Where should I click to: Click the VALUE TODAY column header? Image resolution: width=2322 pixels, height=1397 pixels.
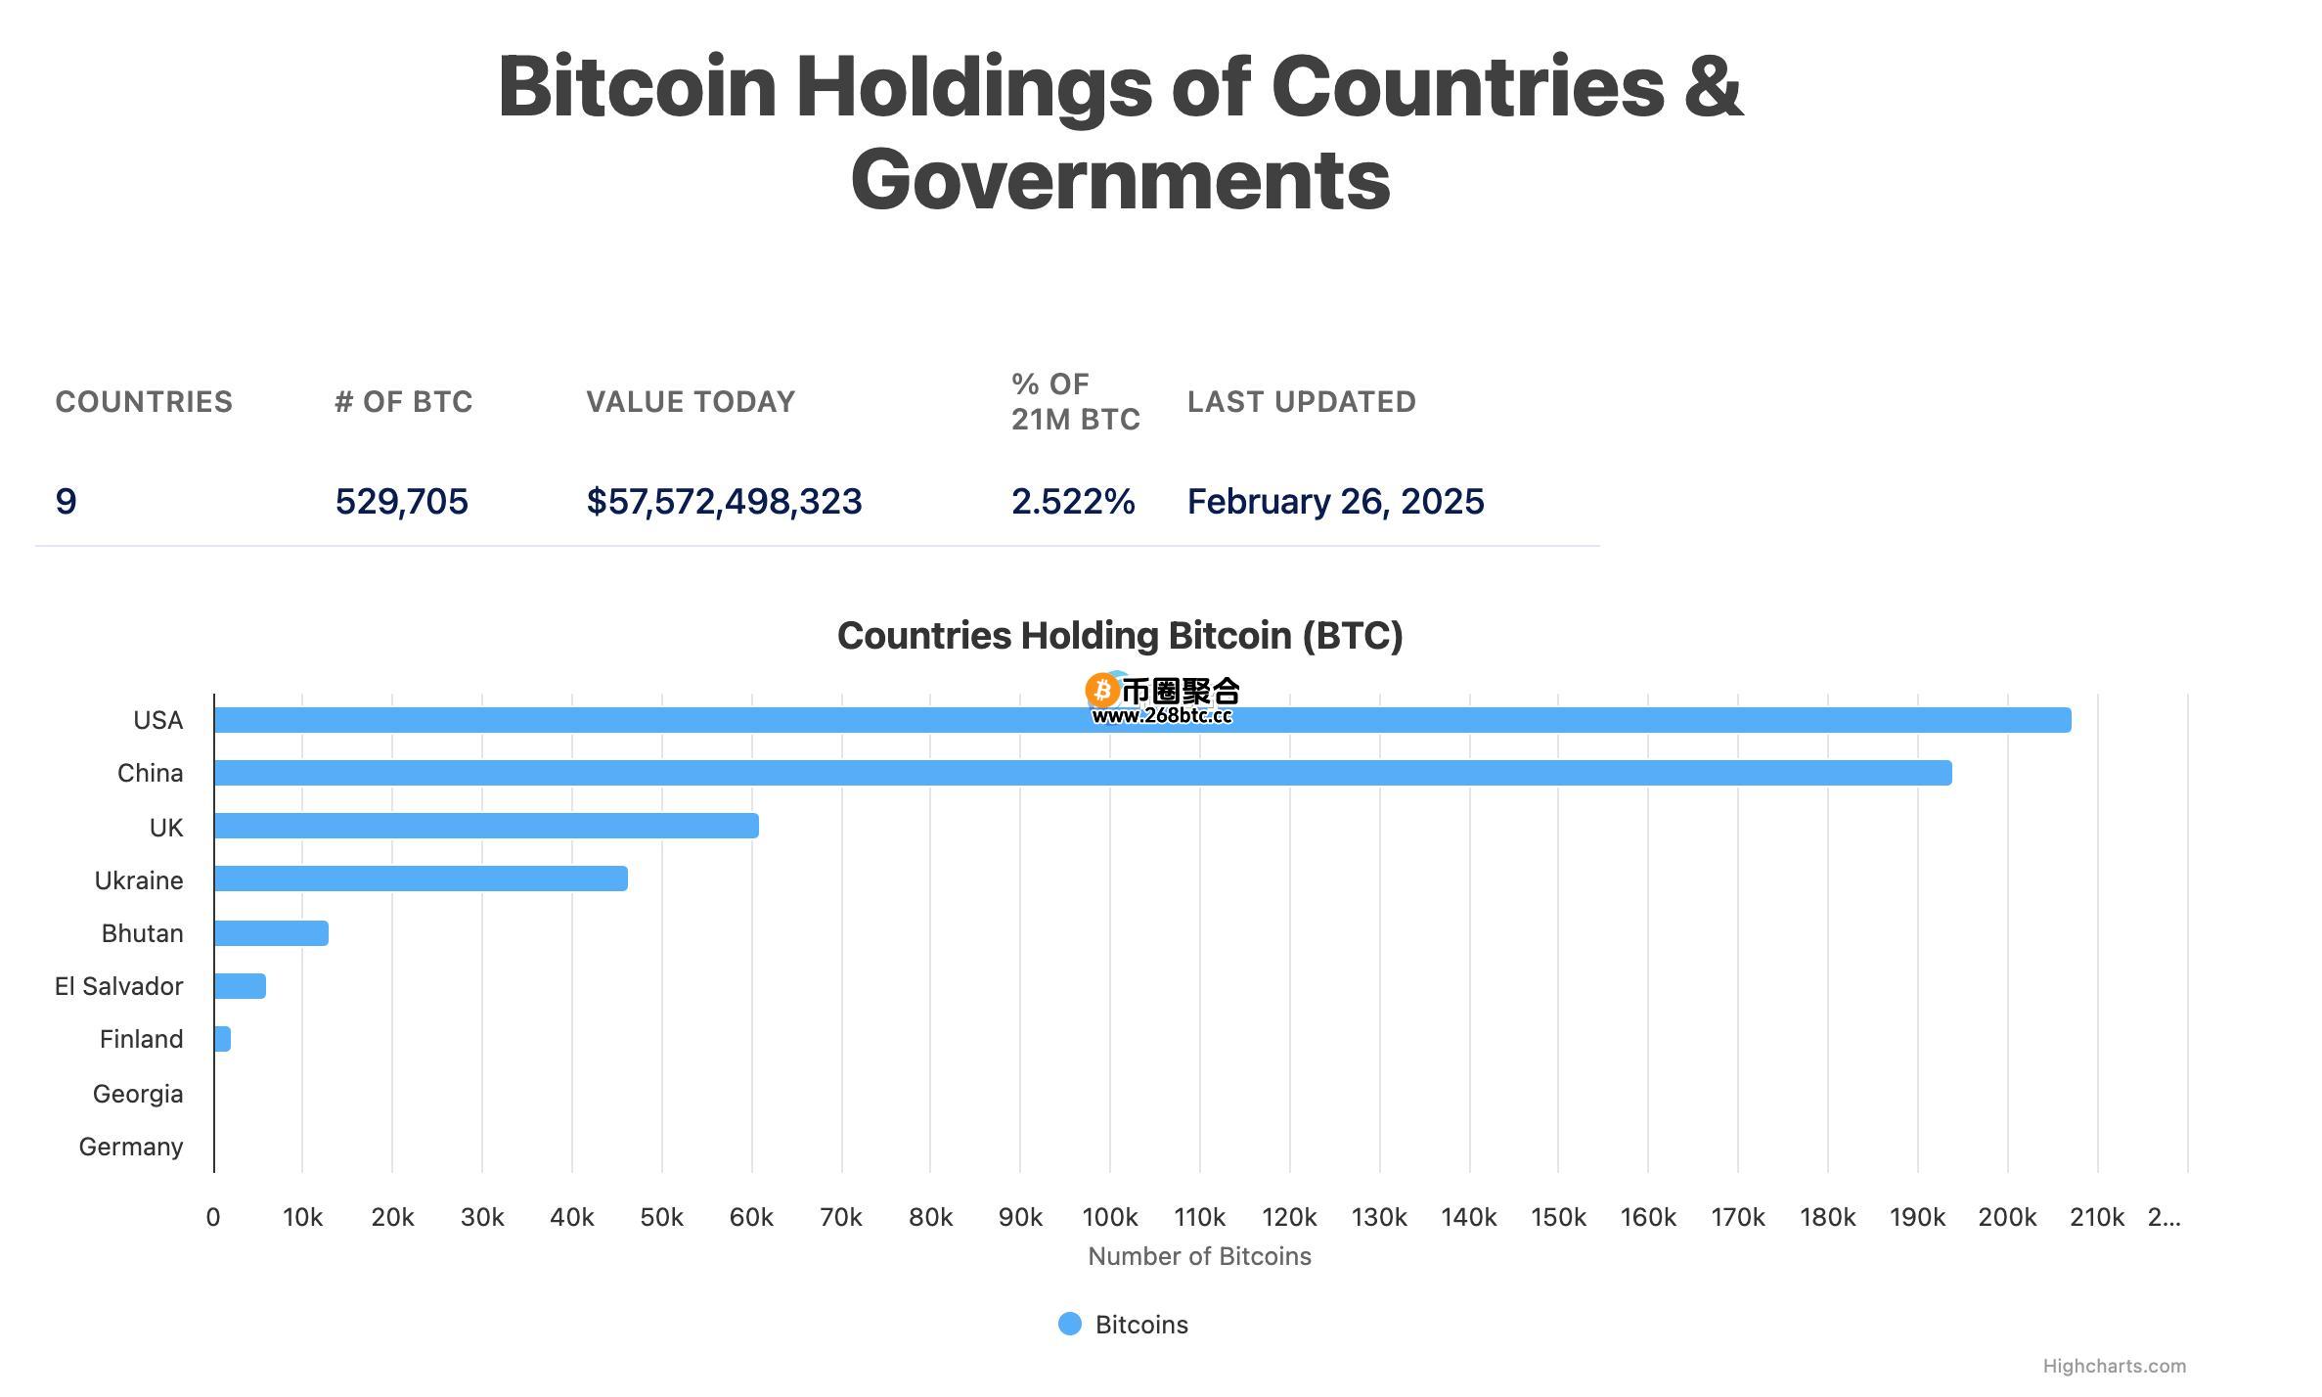691,401
